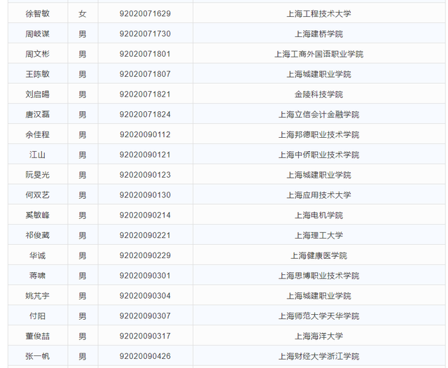The width and height of the screenshot is (448, 368).
Task: Select the ID number 92020071824
Action: pos(145,115)
